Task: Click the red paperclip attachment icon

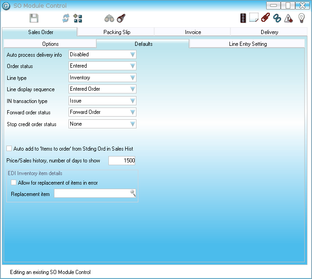Action: [x=265, y=18]
